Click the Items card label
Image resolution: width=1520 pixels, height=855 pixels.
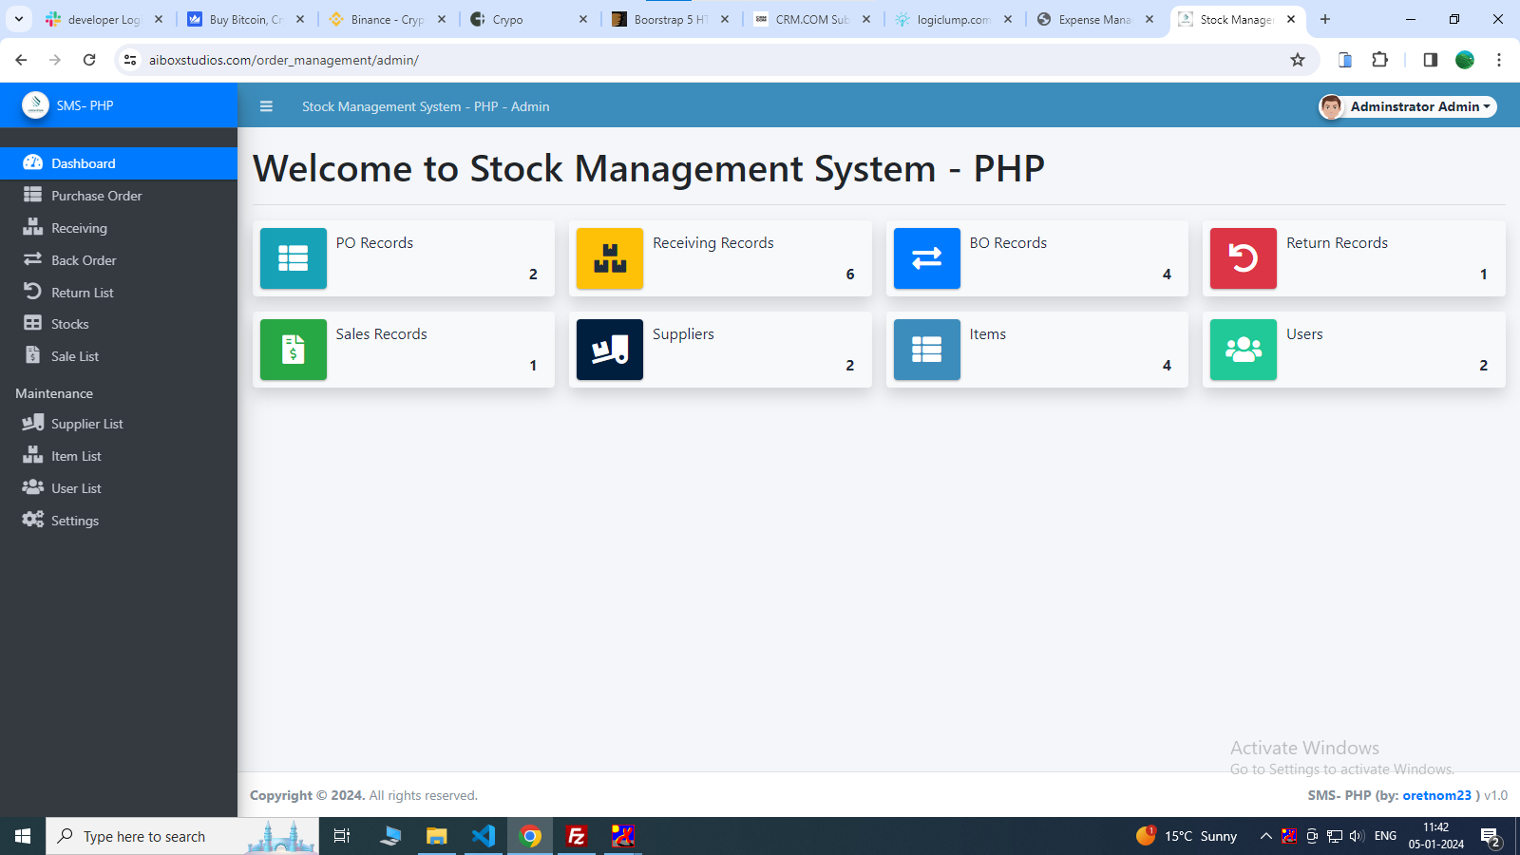click(987, 334)
